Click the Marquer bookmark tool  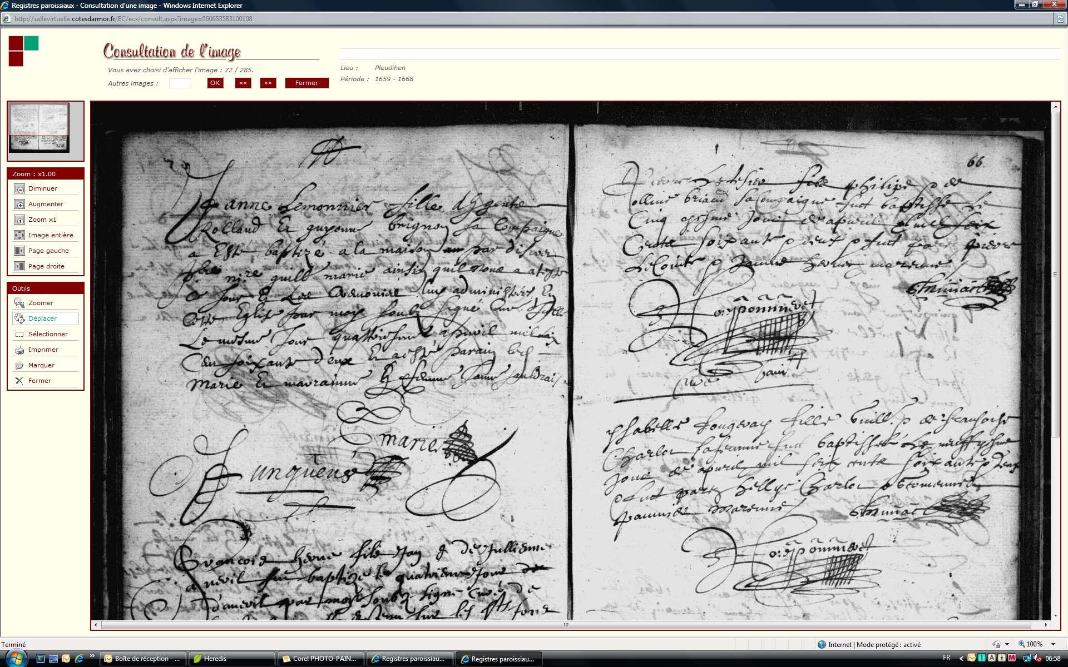point(19,366)
